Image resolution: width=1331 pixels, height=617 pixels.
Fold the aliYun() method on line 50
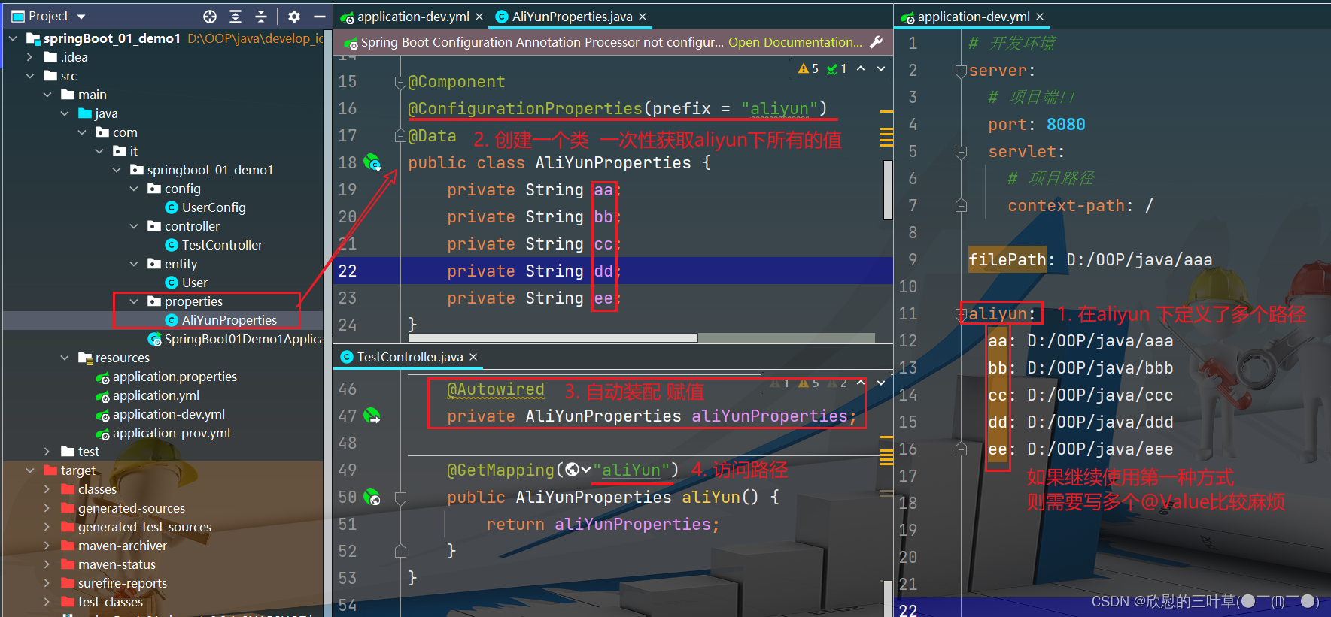(400, 498)
